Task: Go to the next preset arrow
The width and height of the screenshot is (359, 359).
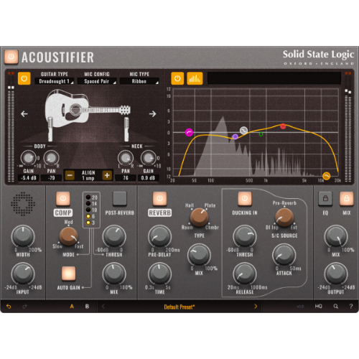Action: (256, 307)
